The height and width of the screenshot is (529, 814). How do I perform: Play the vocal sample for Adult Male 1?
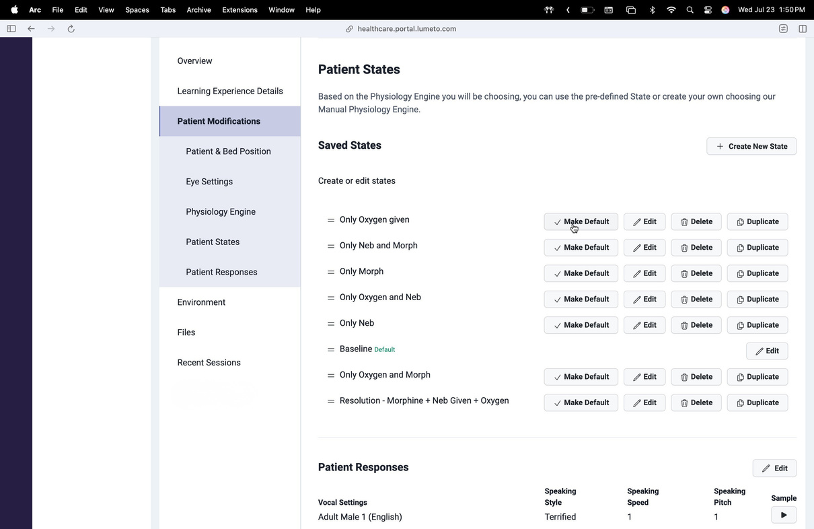[784, 515]
